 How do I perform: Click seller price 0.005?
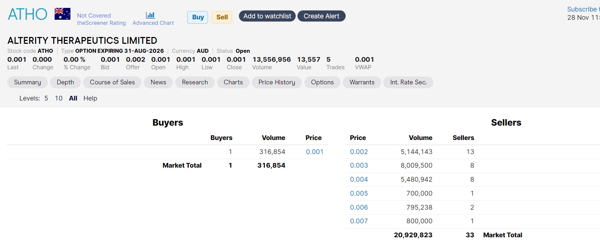359,193
